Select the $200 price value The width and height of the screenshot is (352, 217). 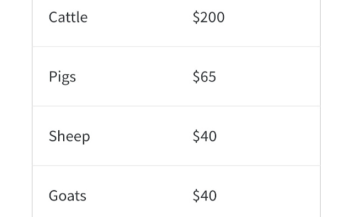tap(208, 17)
